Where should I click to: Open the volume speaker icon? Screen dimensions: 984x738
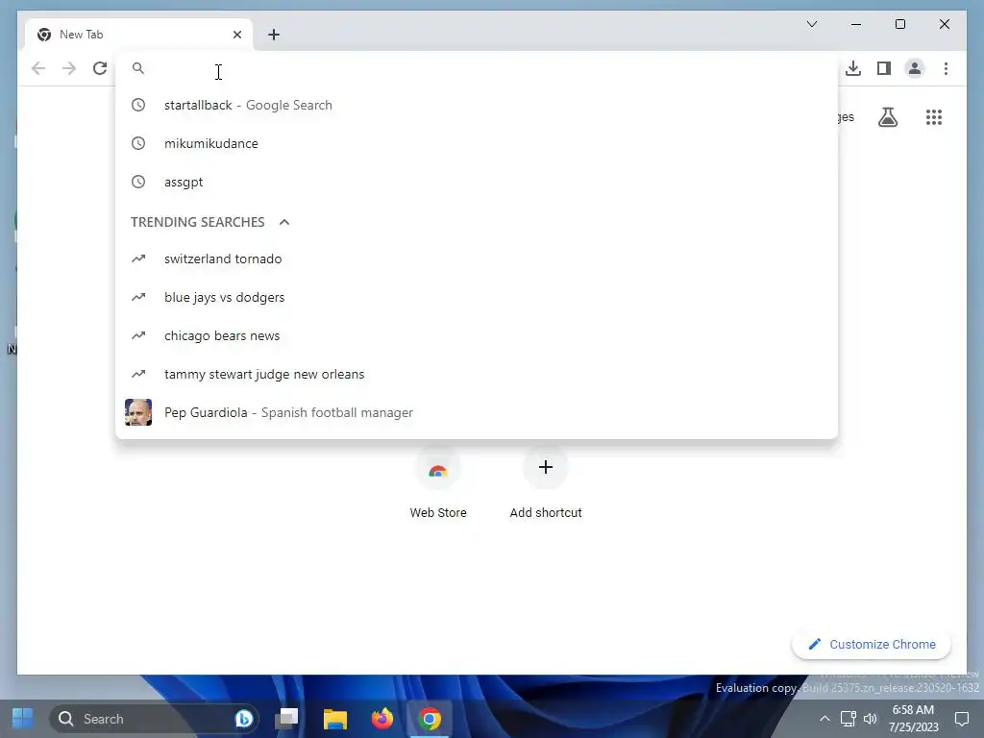[871, 719]
